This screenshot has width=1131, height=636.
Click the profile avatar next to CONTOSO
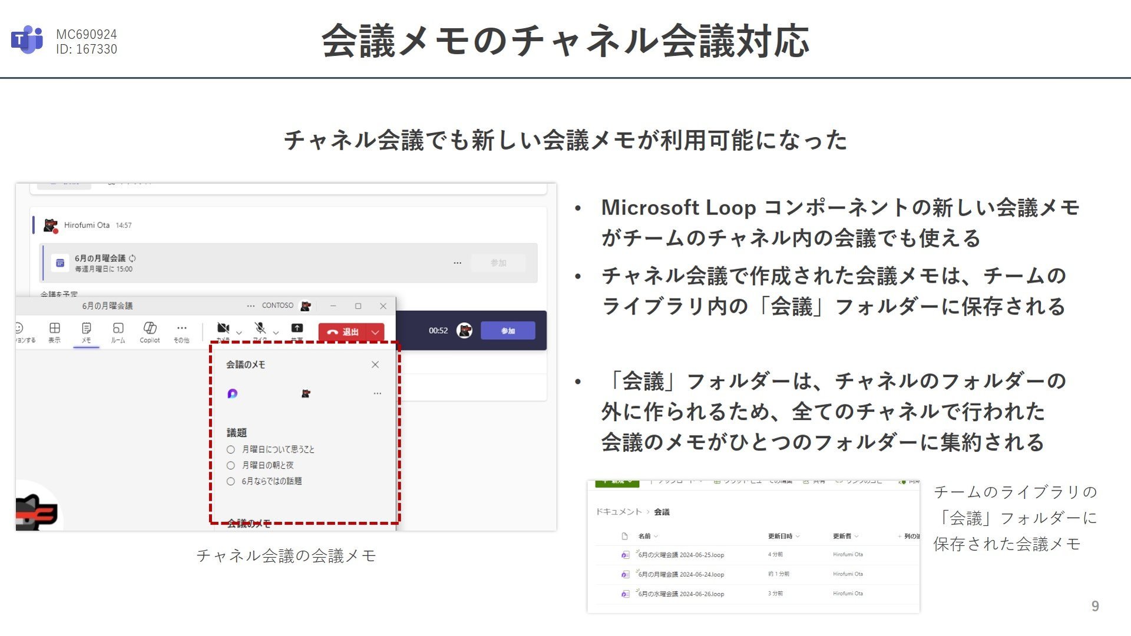306,306
